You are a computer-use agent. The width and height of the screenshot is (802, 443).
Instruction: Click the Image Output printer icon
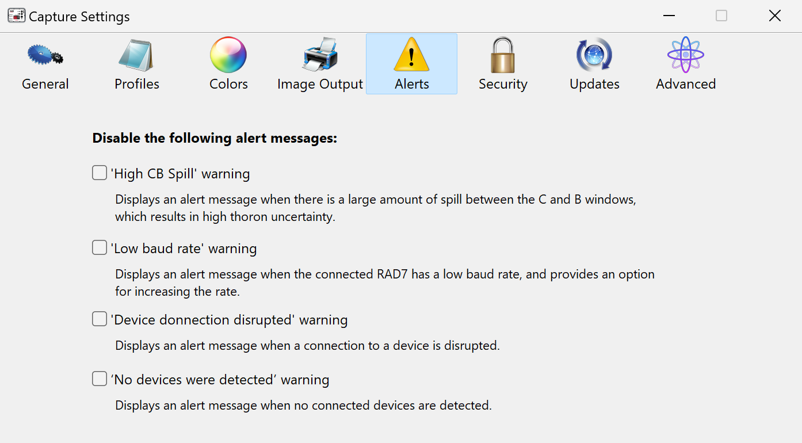click(320, 55)
